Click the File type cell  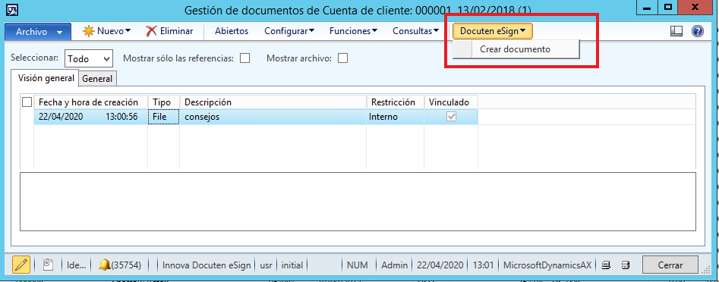(x=164, y=117)
